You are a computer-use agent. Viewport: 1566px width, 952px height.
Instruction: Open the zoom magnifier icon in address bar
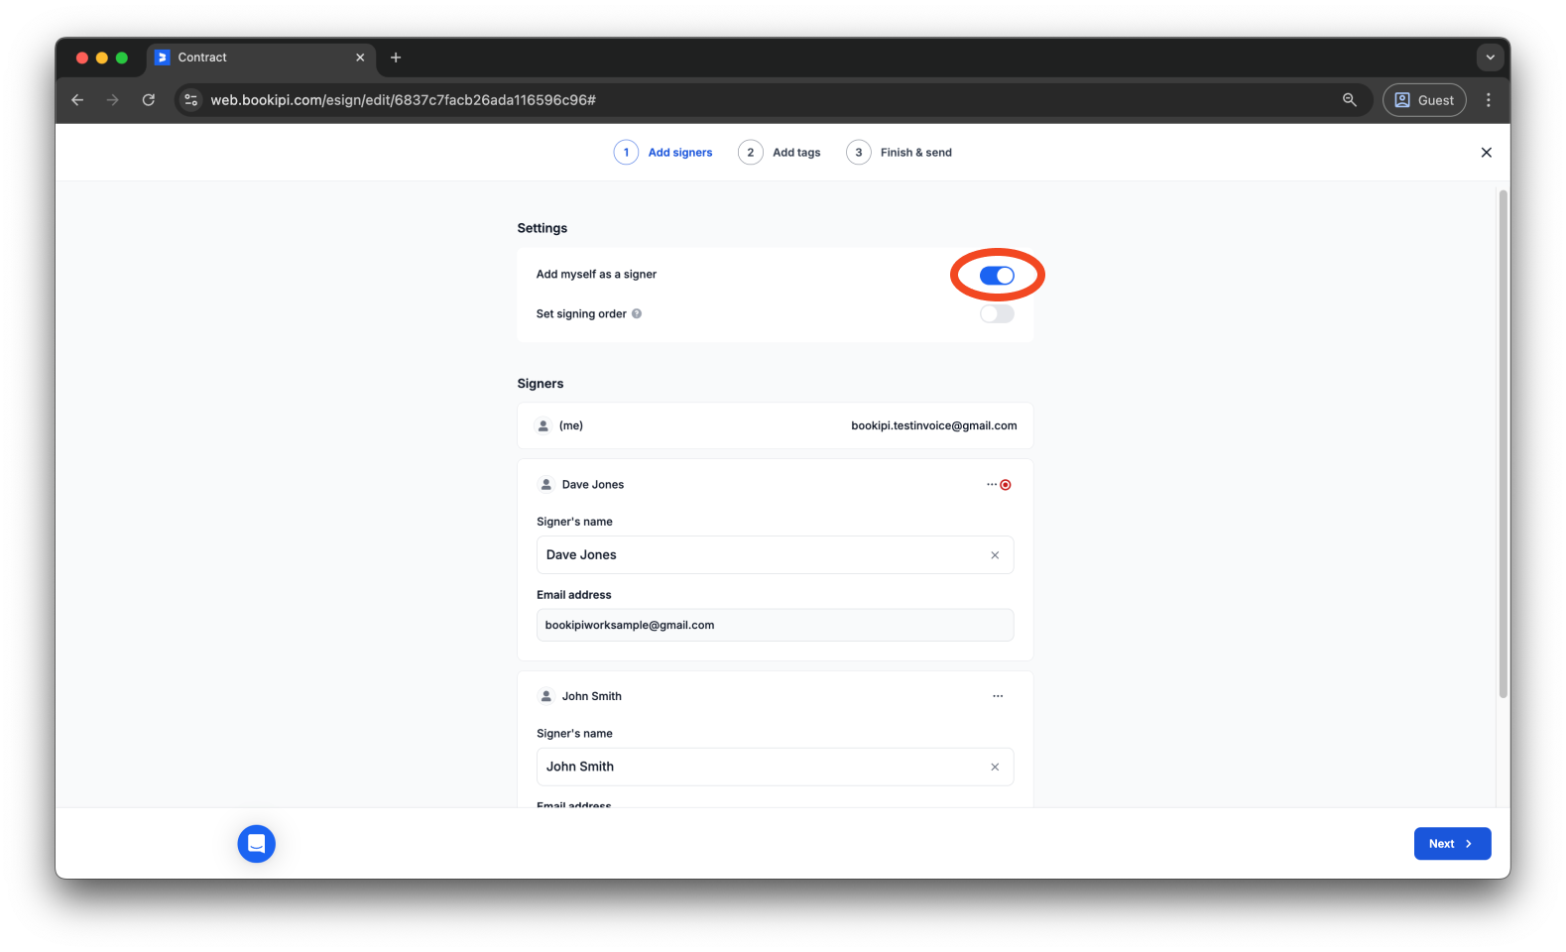pyautogui.click(x=1349, y=100)
